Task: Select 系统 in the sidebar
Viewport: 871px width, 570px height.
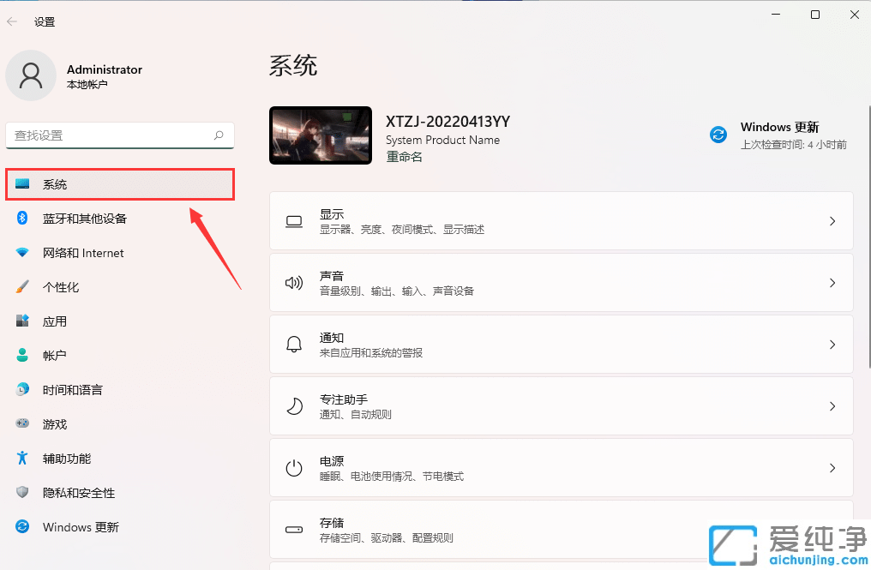Action: click(120, 184)
